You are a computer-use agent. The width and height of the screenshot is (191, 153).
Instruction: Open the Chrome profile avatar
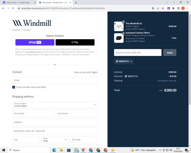coord(183,8)
